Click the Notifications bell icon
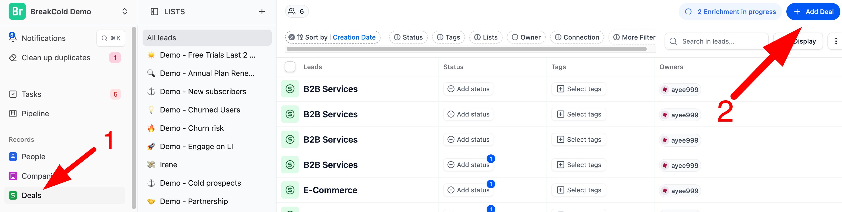The image size is (842, 212). point(12,38)
